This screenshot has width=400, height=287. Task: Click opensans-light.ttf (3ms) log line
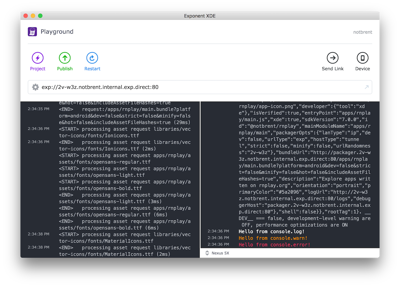(x=125, y=198)
